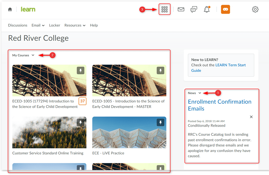
Task: Expand the News widget dropdown
Action: coord(200,93)
